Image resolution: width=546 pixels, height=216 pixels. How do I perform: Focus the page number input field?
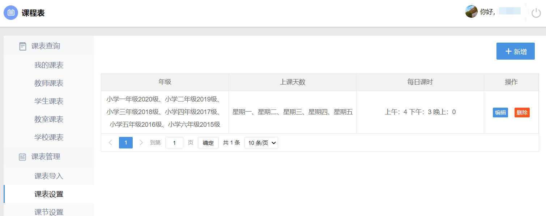click(x=174, y=143)
